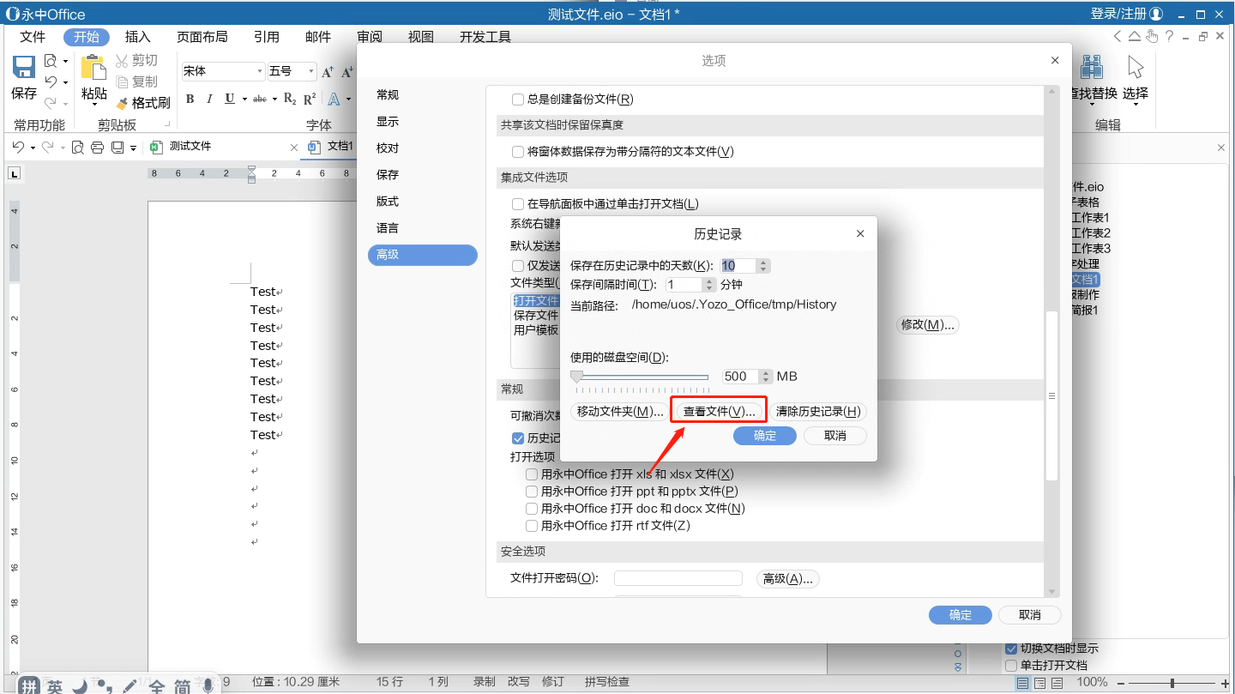This screenshot has height=694, width=1235.
Task: Open the 五号 font size dropdown
Action: pyautogui.click(x=311, y=72)
